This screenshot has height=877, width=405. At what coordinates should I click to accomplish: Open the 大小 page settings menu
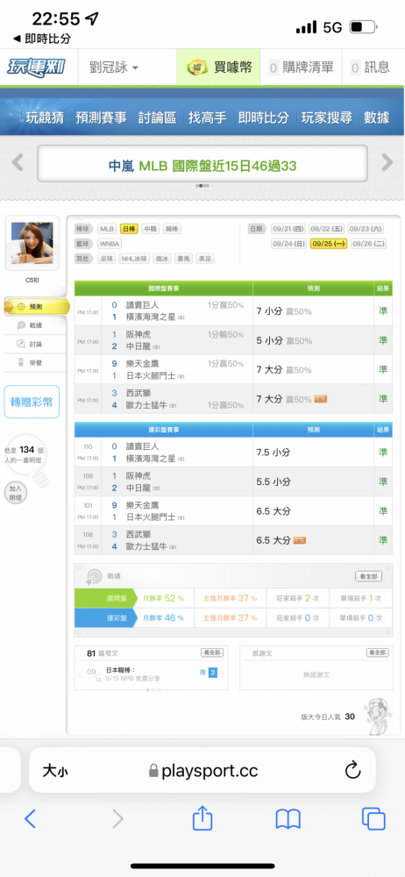(x=55, y=771)
